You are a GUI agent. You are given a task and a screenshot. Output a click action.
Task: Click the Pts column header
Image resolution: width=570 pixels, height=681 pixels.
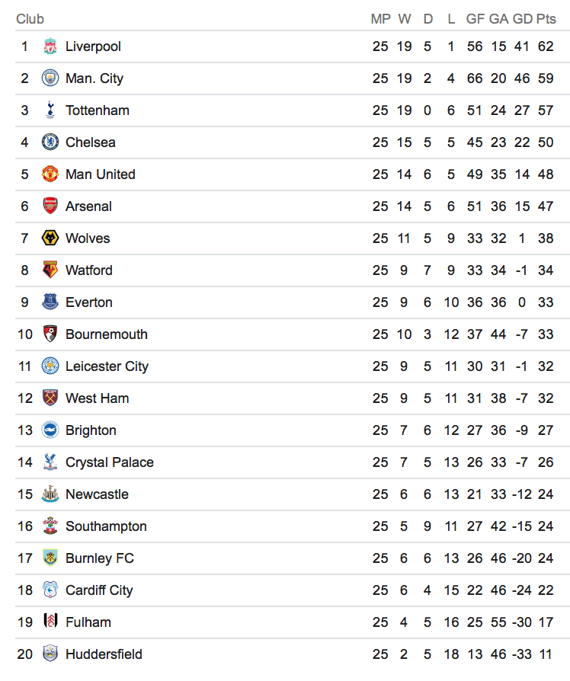pos(546,19)
